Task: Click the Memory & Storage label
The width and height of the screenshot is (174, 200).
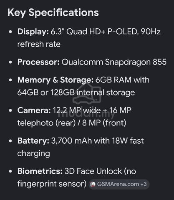Action: pyautogui.click(x=55, y=80)
